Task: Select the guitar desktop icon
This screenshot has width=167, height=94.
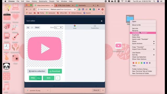Action: 15,37
